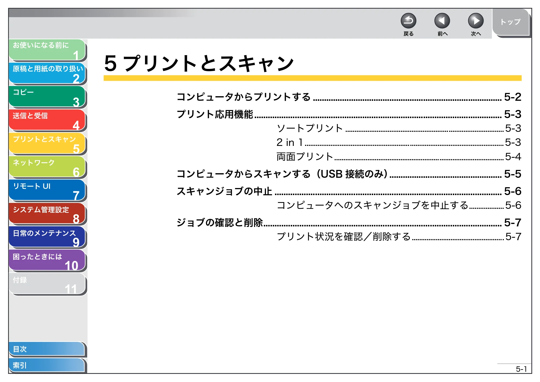Jump to ソートプリント entry
This screenshot has height=382, width=540.
399,128
